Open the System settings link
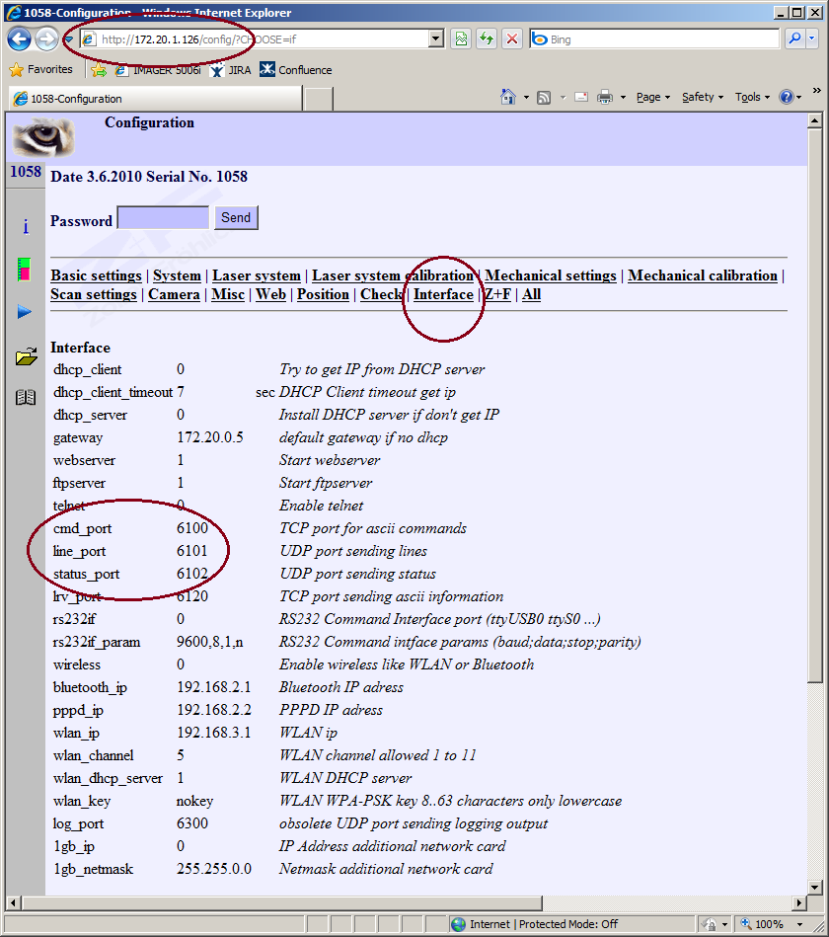The image size is (829, 937). point(177,275)
